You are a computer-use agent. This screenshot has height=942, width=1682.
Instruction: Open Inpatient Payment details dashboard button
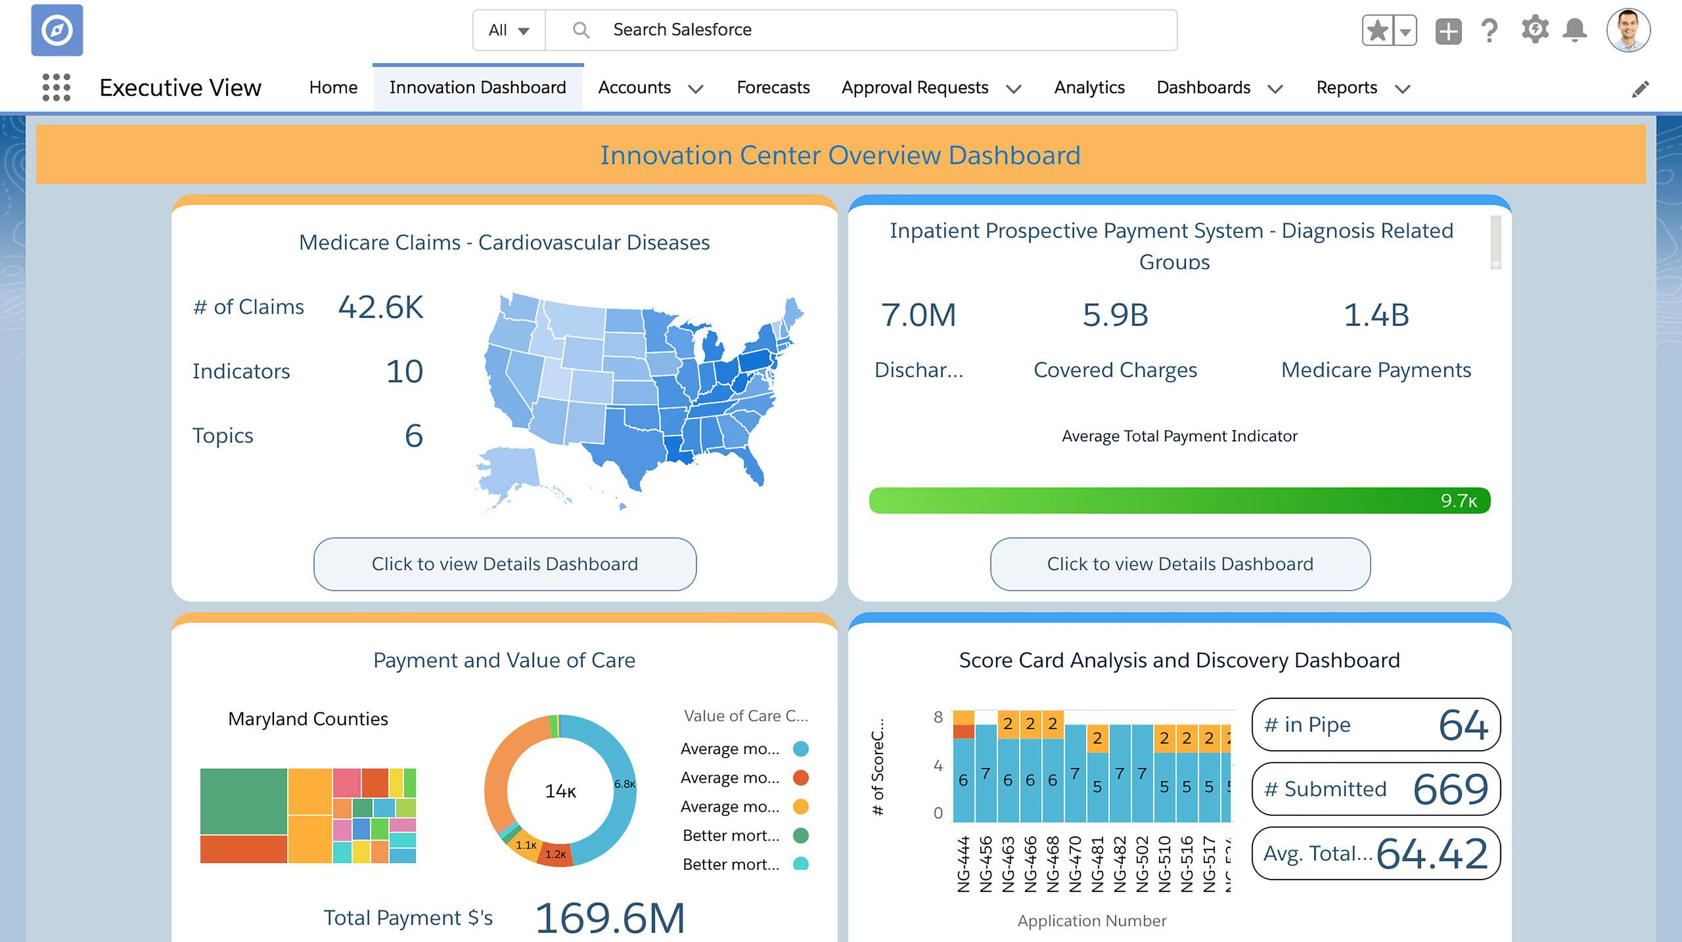(x=1180, y=564)
